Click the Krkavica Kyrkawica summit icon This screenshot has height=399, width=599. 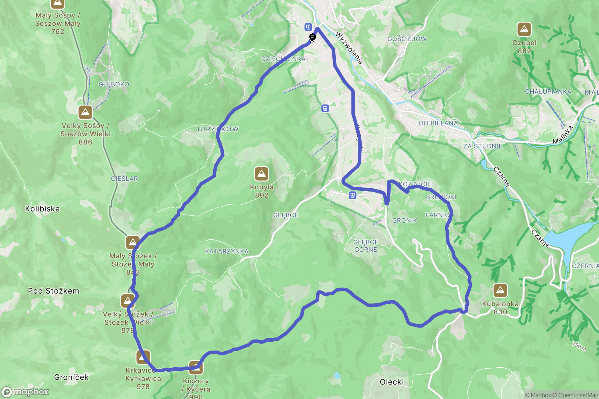point(143,357)
